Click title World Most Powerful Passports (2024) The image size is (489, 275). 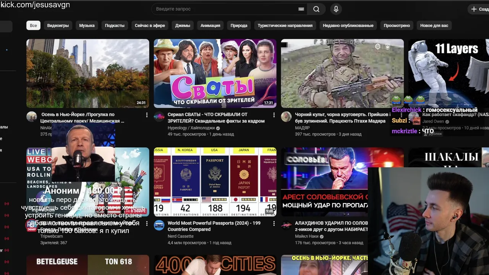pos(214,226)
